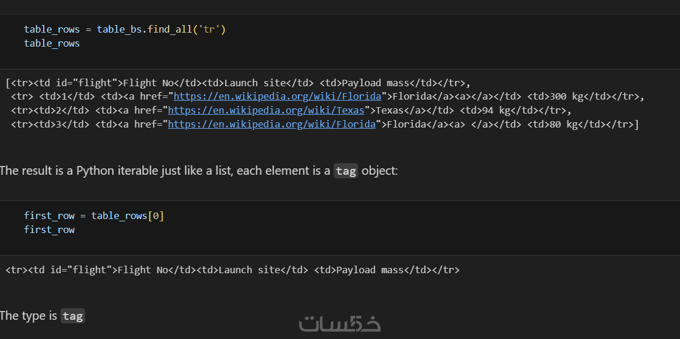680x339 pixels.
Task: Open the Texas Wikipedia link
Action: point(267,110)
